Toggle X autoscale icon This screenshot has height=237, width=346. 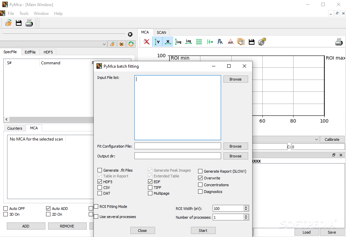click(168, 42)
